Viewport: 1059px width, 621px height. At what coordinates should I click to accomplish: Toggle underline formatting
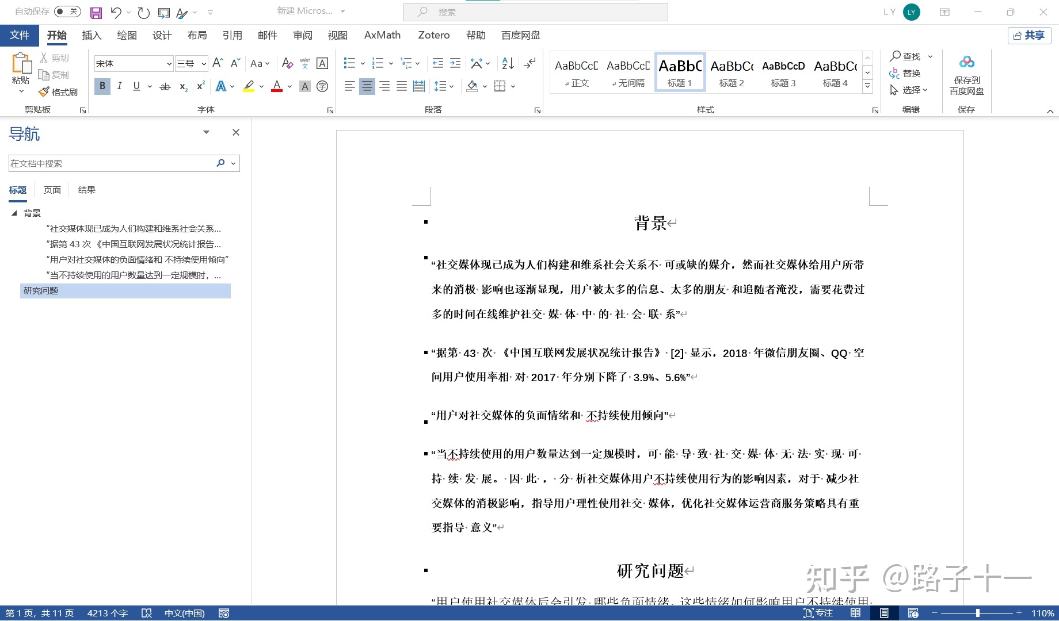136,86
